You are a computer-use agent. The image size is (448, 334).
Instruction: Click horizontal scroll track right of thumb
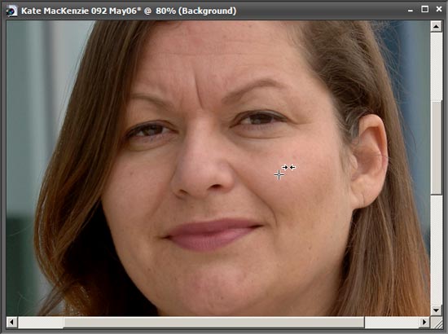[x=392, y=322]
